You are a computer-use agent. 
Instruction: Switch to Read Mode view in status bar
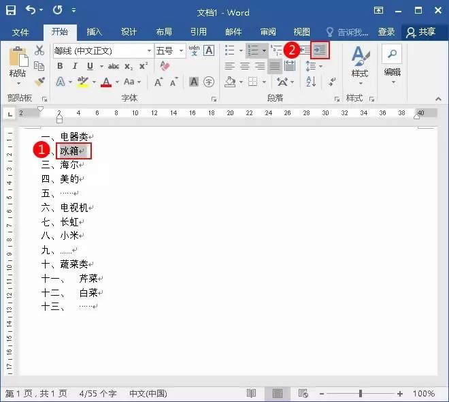pyautogui.click(x=251, y=394)
